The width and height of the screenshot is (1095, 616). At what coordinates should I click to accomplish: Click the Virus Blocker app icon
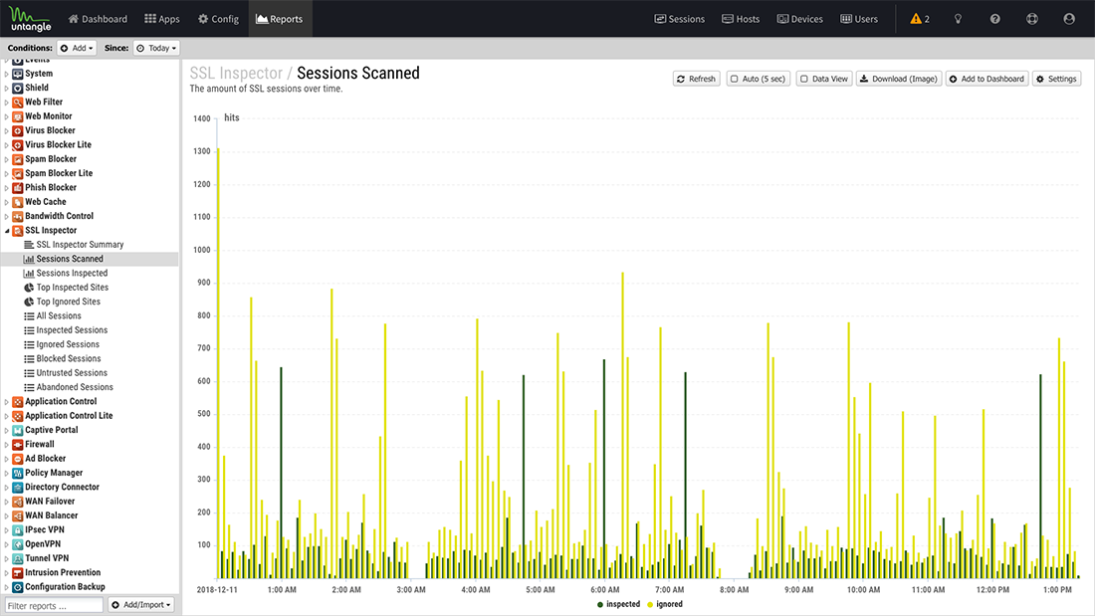coord(18,130)
